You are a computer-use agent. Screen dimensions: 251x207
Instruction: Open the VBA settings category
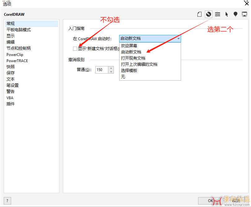point(31,98)
